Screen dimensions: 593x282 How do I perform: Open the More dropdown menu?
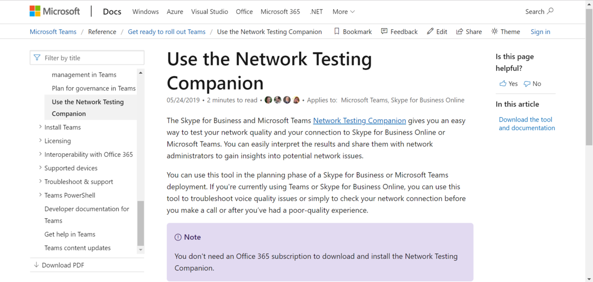click(343, 11)
